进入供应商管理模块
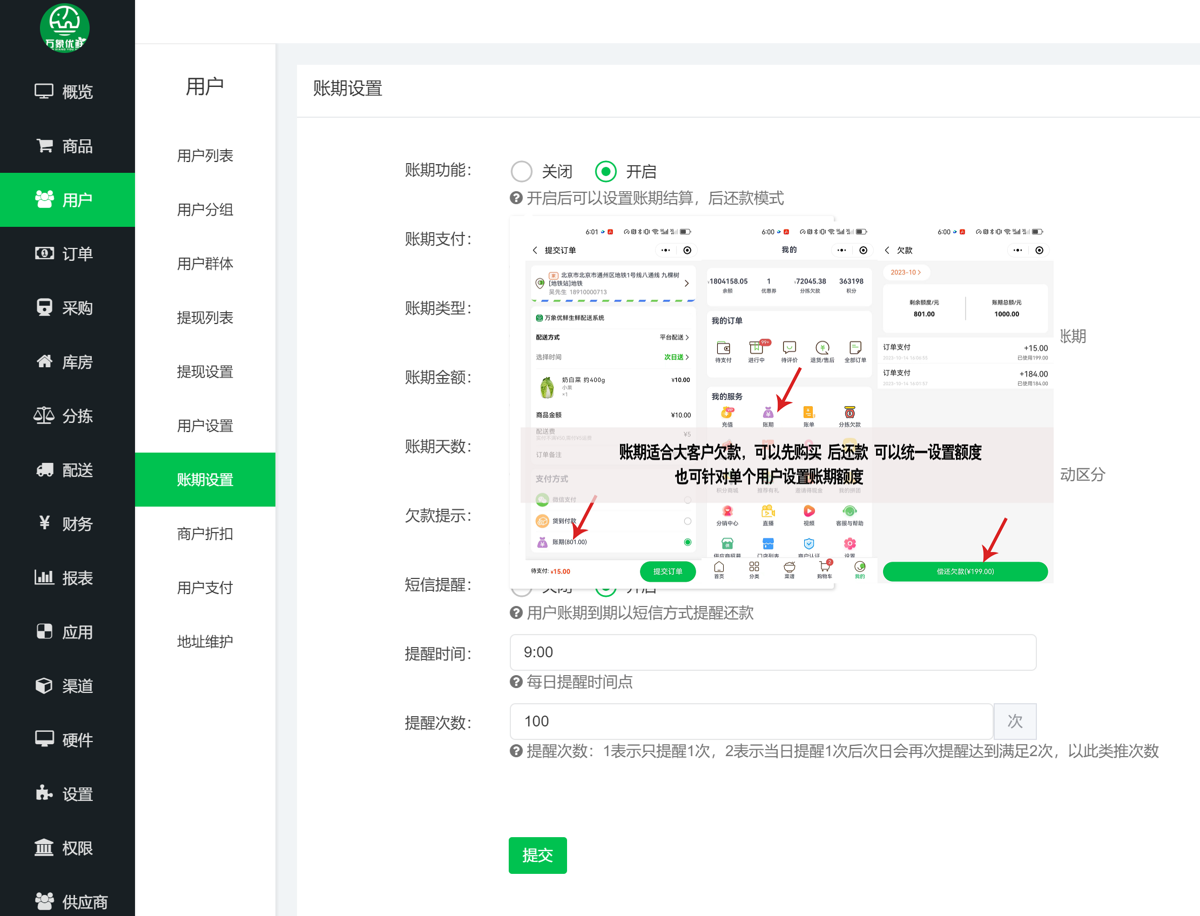Screen dimensions: 1200x916 [66, 901]
